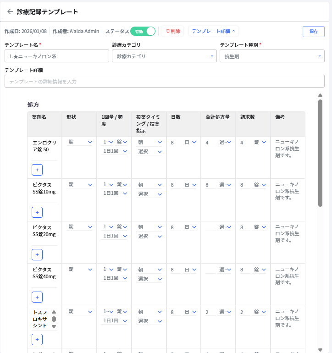Open dose amount 1 dropdown for ビクタスSS錠20mg
The width and height of the screenshot is (332, 353).
(108, 227)
